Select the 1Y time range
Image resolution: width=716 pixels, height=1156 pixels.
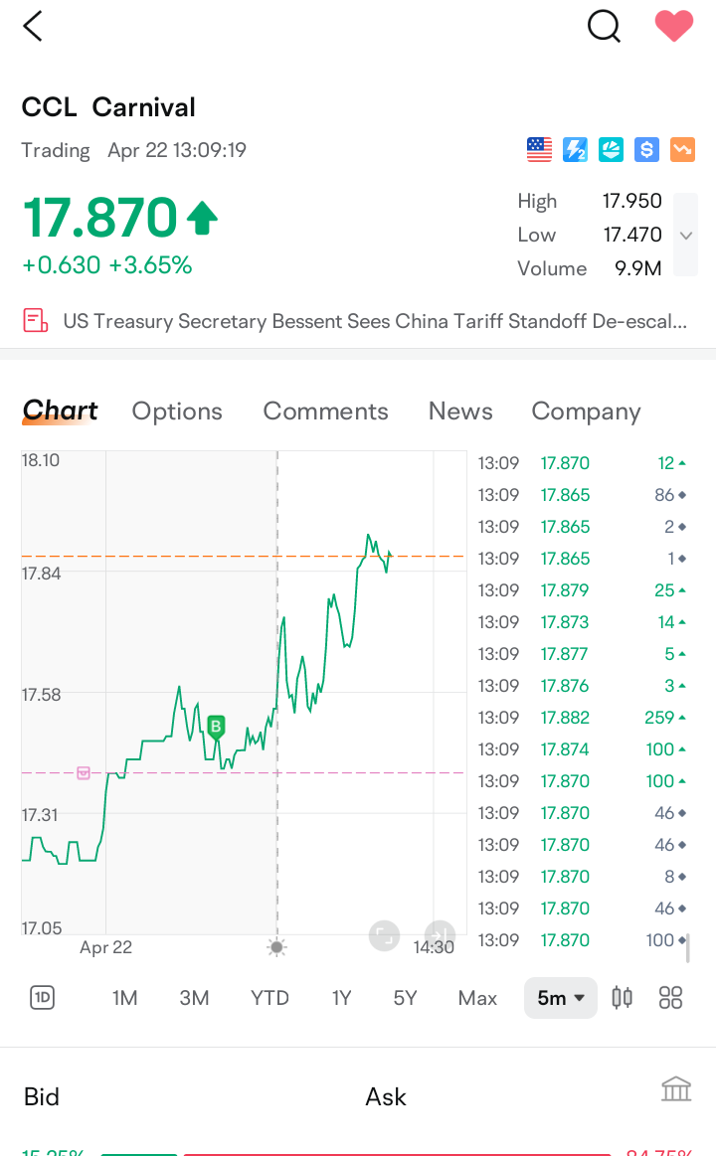tap(341, 998)
